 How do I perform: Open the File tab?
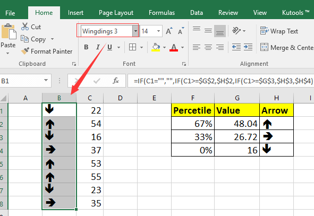[x=10, y=13]
